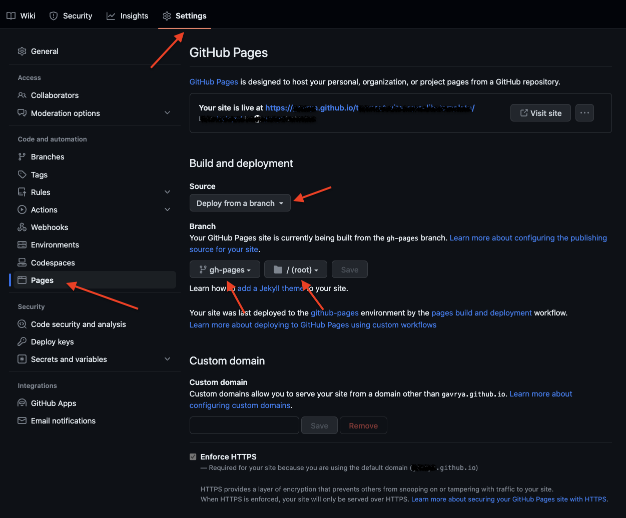Click the Environments server icon
The width and height of the screenshot is (626, 518).
[x=22, y=244]
